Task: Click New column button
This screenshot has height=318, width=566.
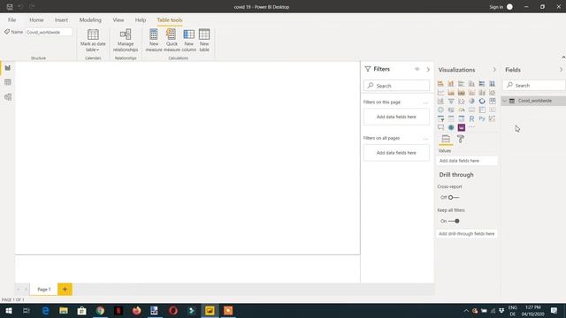Action: coord(188,41)
